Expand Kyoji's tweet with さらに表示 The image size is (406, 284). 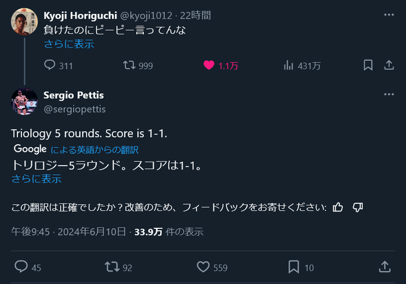tap(68, 43)
